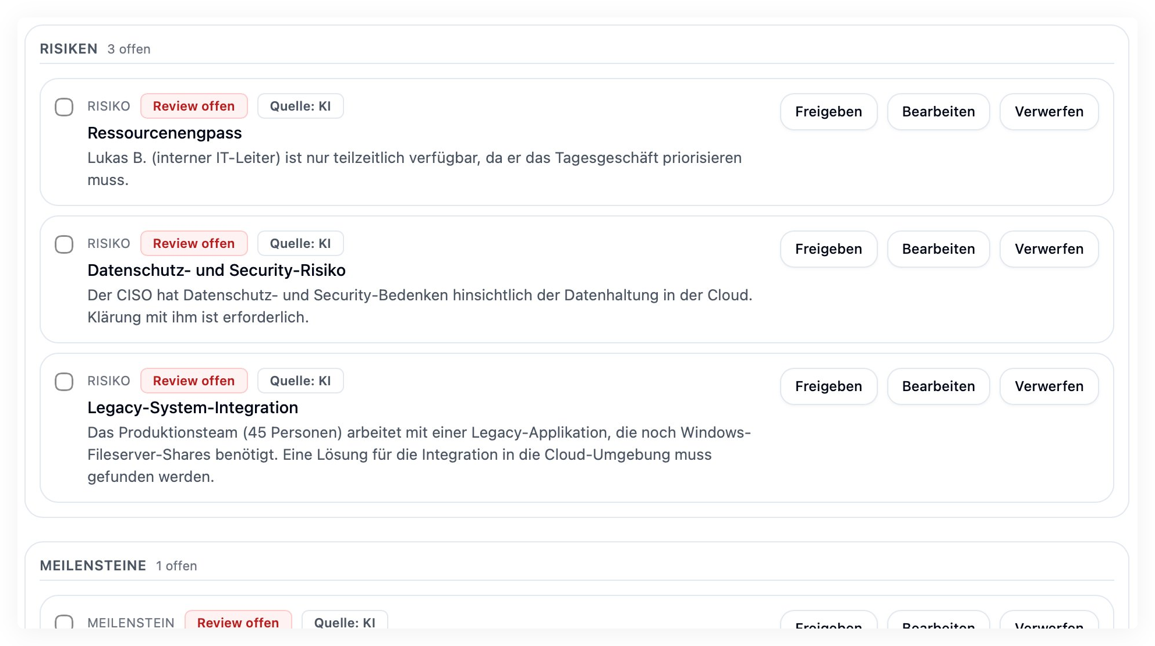
Task: Click the Quelle: KI badge on Datenschutz-Risiko
Action: pyautogui.click(x=300, y=243)
